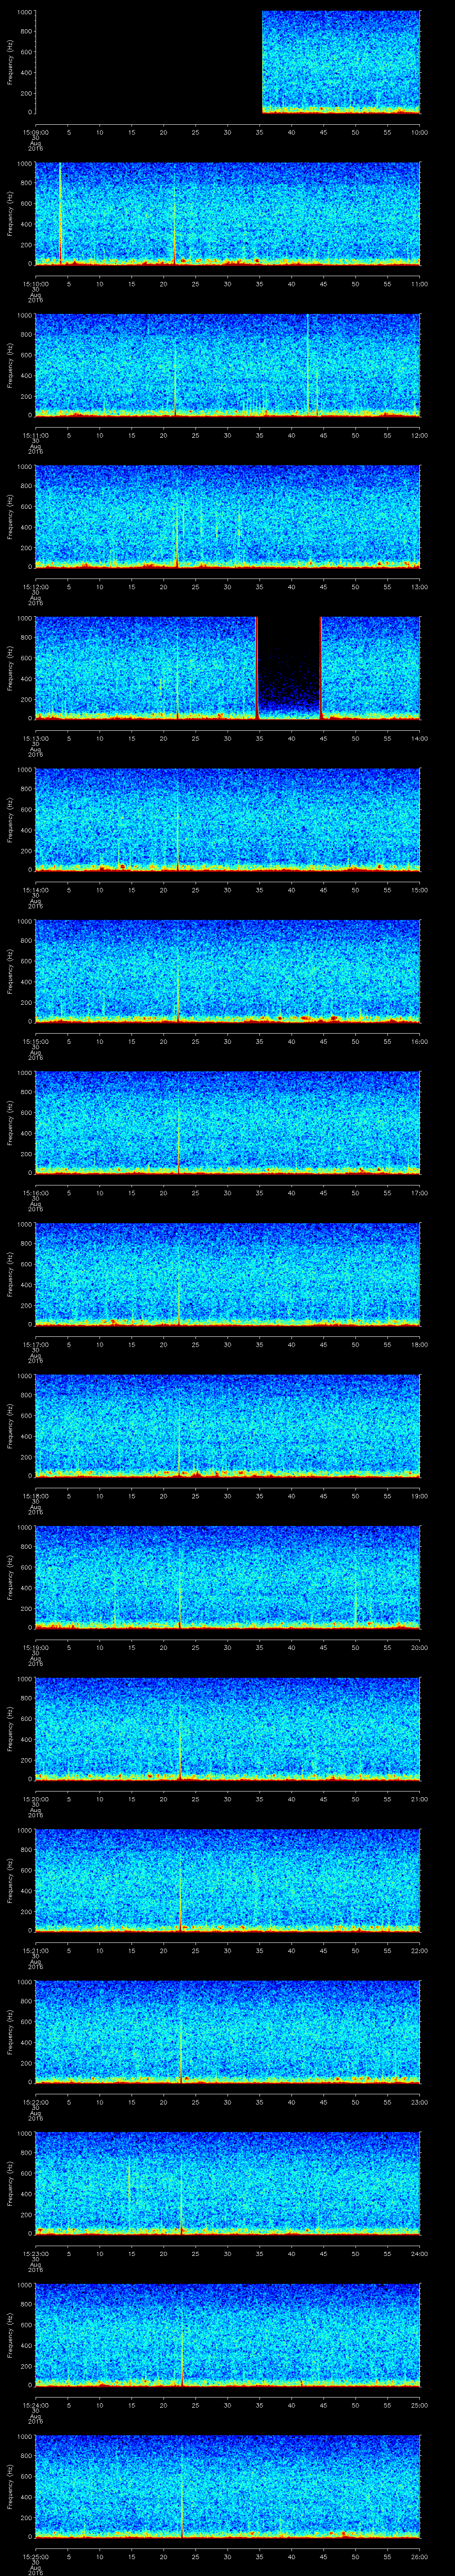Image resolution: width=455 pixels, height=2576 pixels.
Task: Click the vertical streak near second 43 in 15:11:00 panel
Action: [308, 364]
